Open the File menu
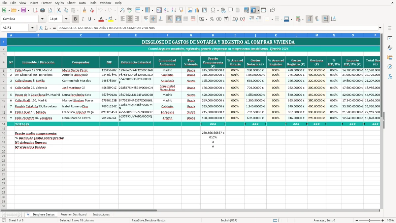This screenshot has height=223, width=396. pyautogui.click(x=4, y=3)
